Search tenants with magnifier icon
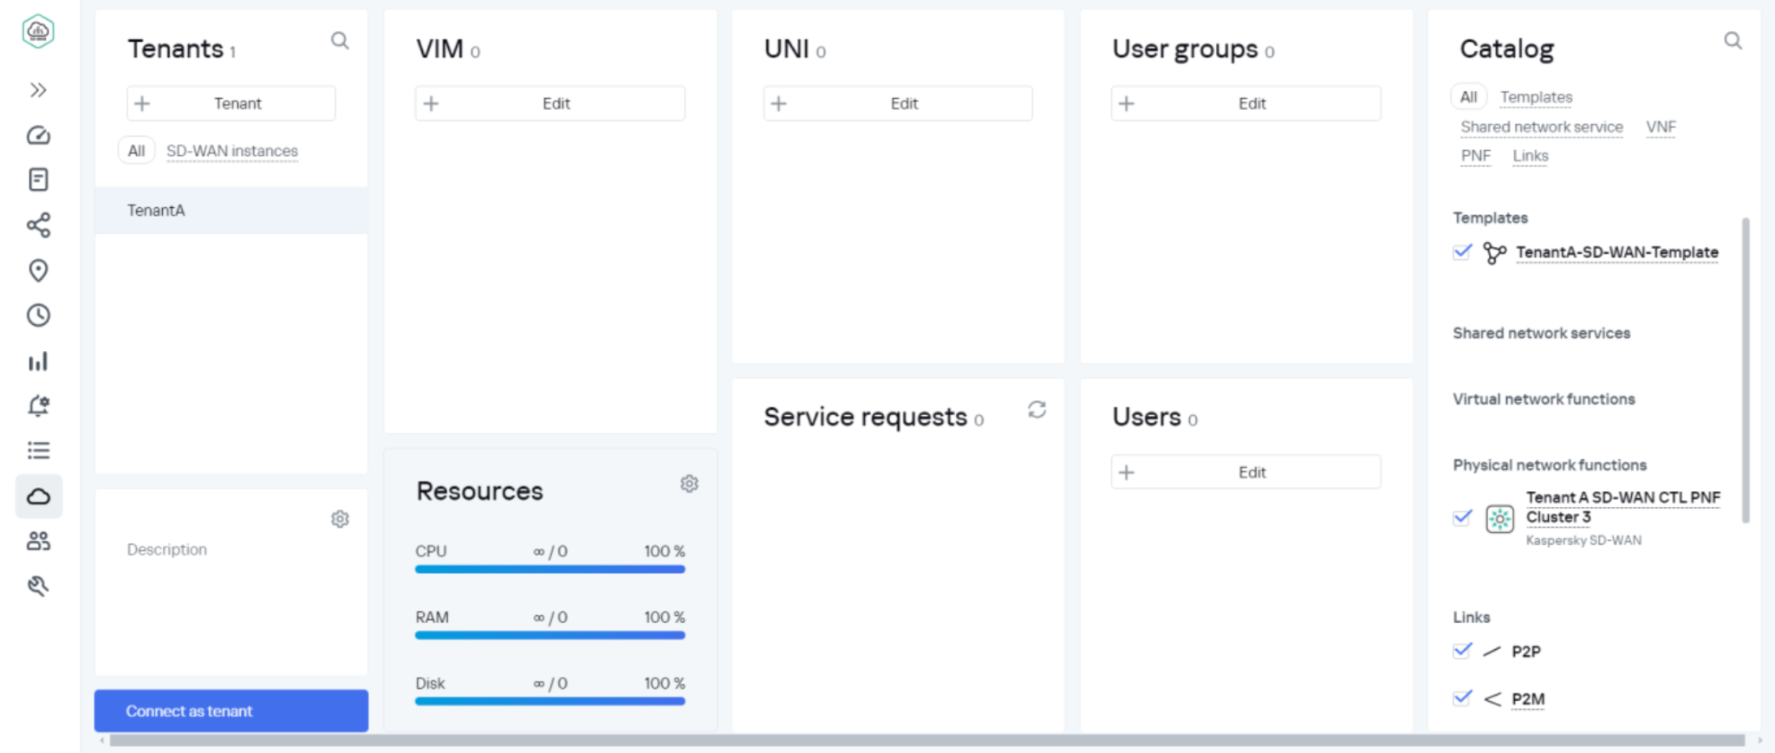Viewport: 1775px width, 753px height. point(340,41)
